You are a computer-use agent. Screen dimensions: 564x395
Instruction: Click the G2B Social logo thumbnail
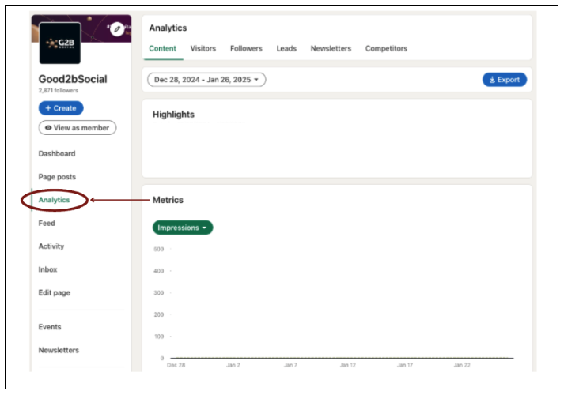pyautogui.click(x=59, y=43)
